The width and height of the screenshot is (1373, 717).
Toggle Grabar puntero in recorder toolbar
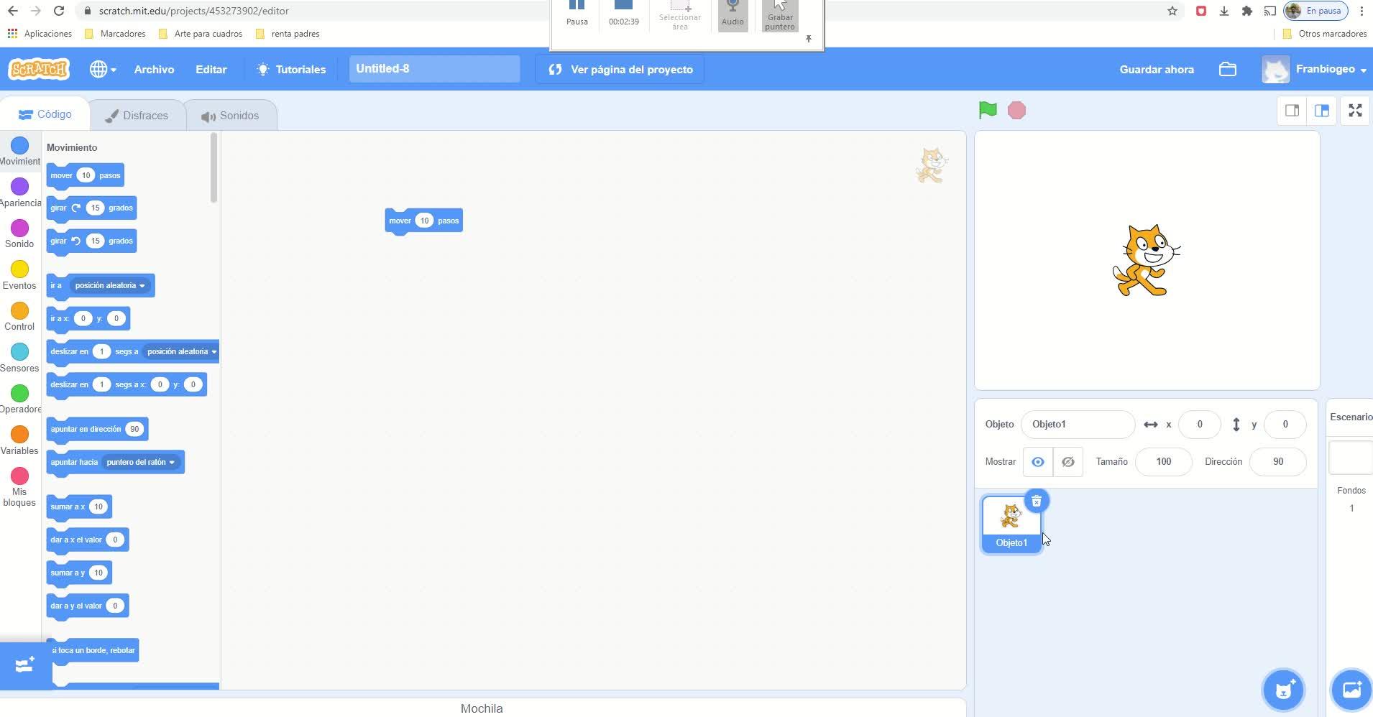pyautogui.click(x=780, y=14)
